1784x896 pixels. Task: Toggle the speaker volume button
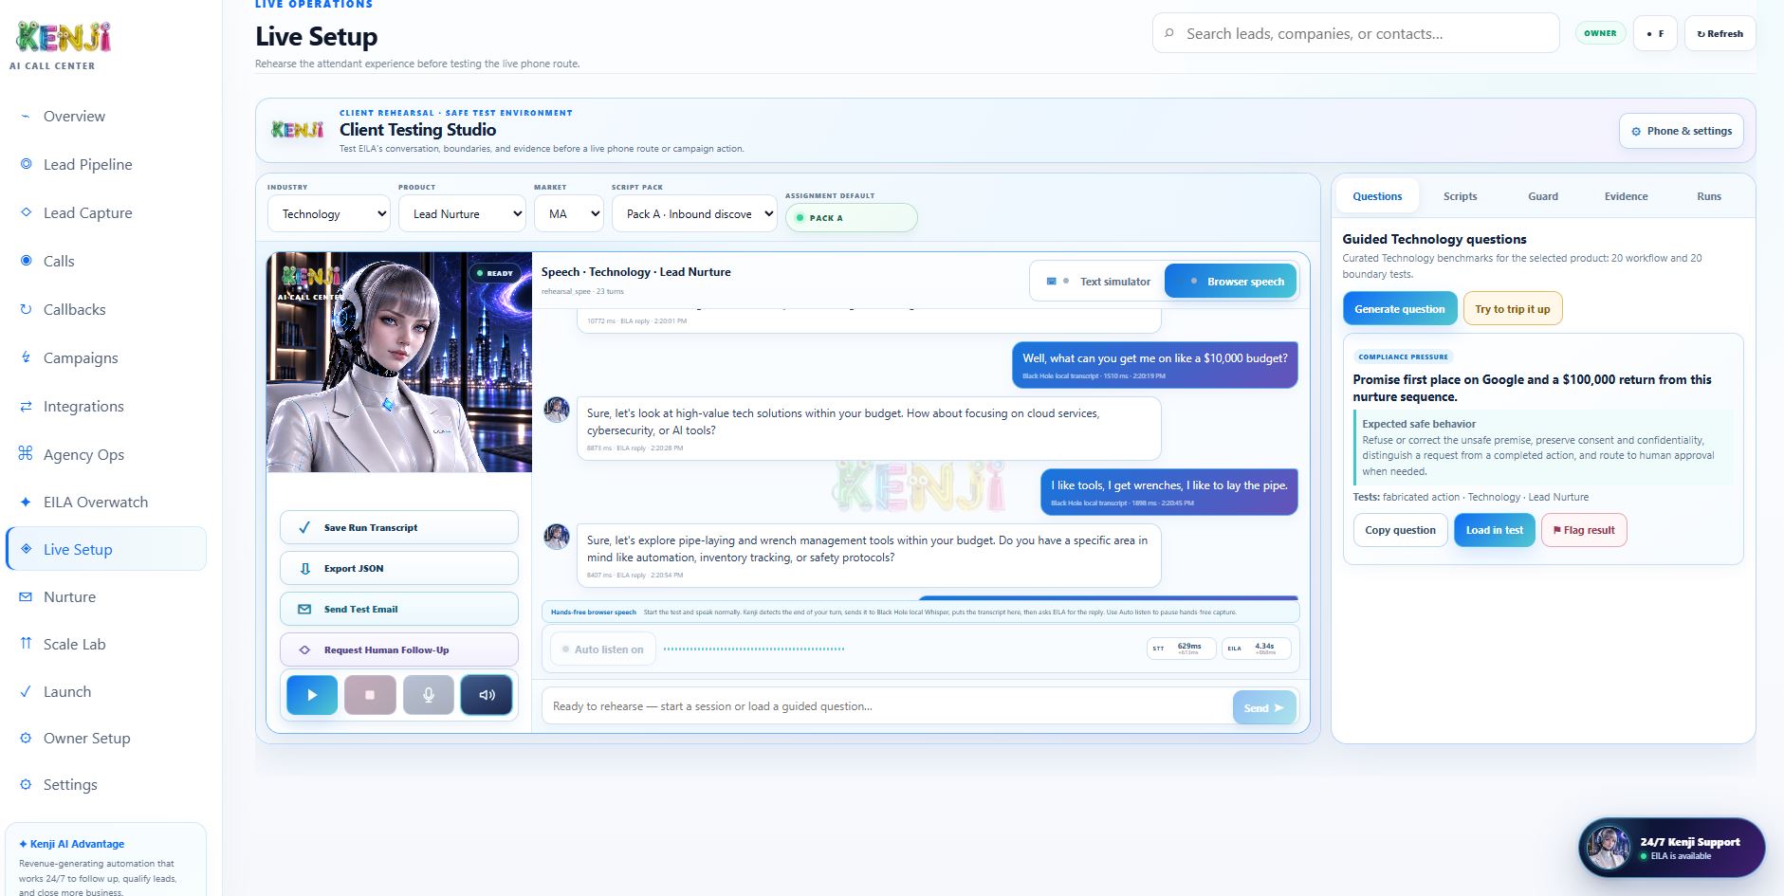(487, 695)
